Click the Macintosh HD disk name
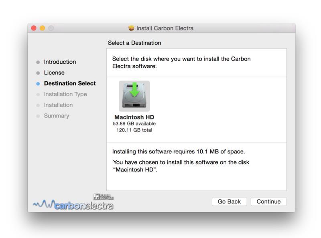Screen dimensions: 321x238 [134, 117]
